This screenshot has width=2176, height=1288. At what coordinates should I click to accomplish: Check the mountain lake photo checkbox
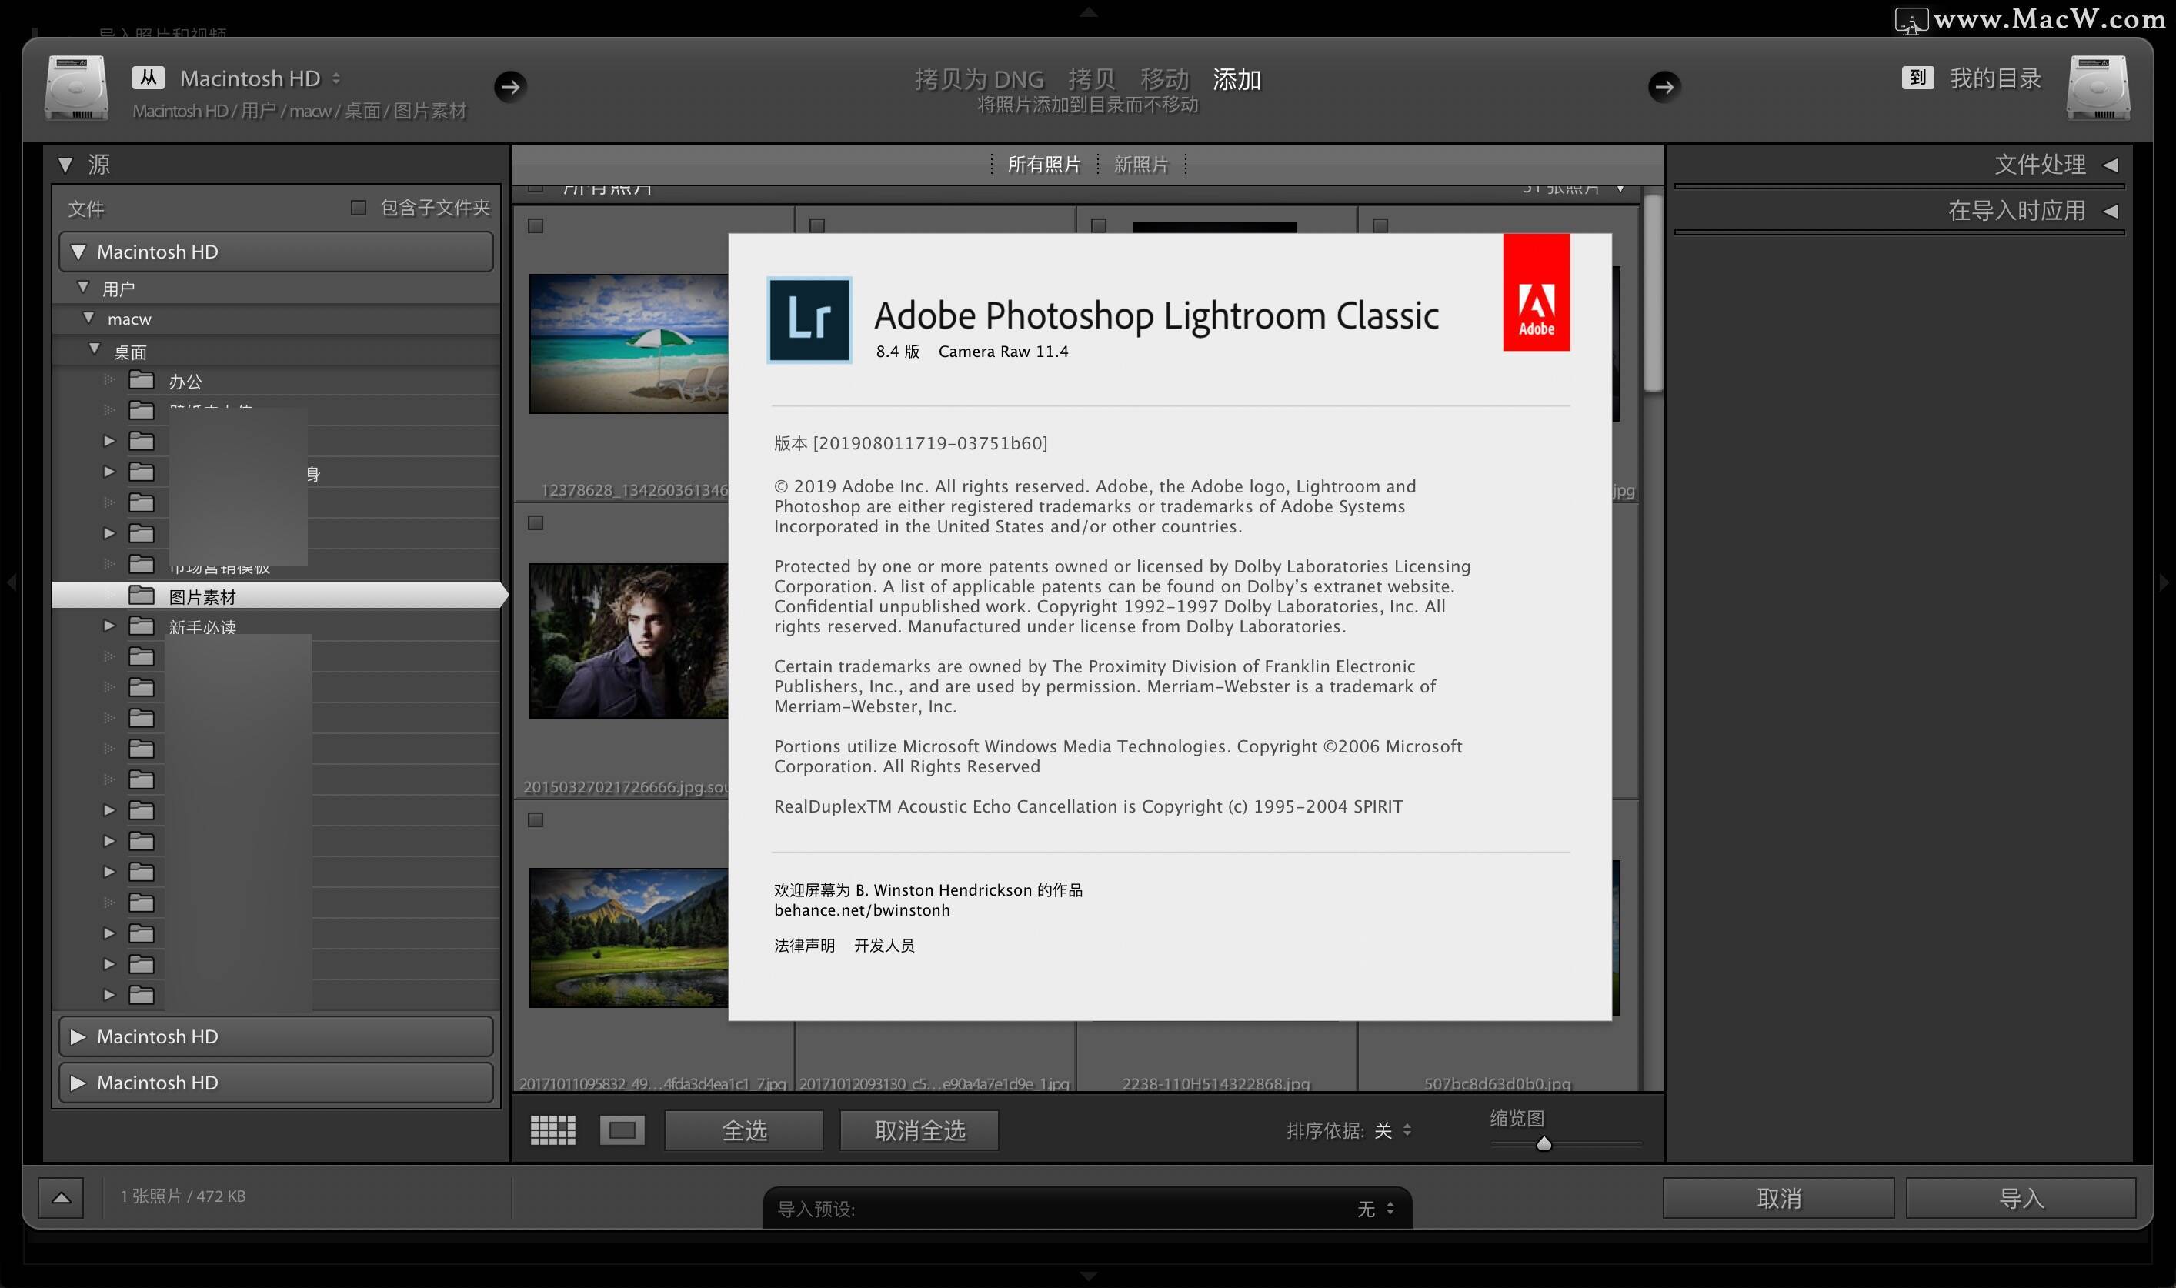536,819
